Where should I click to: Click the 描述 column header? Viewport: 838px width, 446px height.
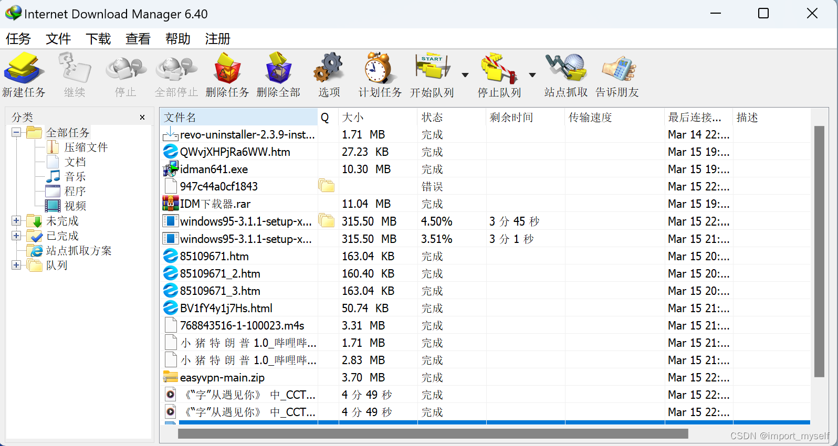772,118
